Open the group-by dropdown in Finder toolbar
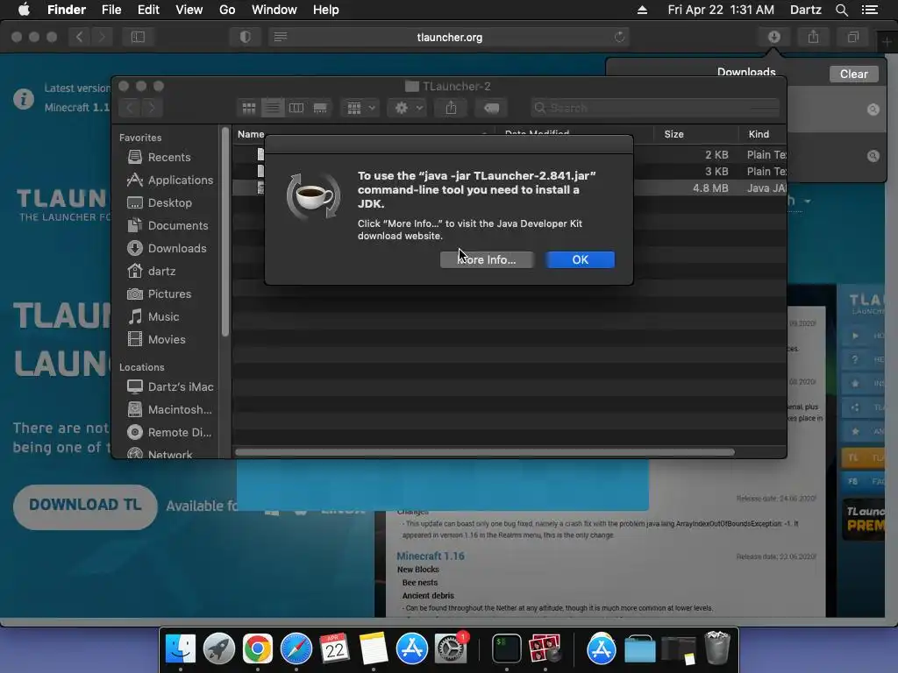The height and width of the screenshot is (673, 898). tap(360, 108)
